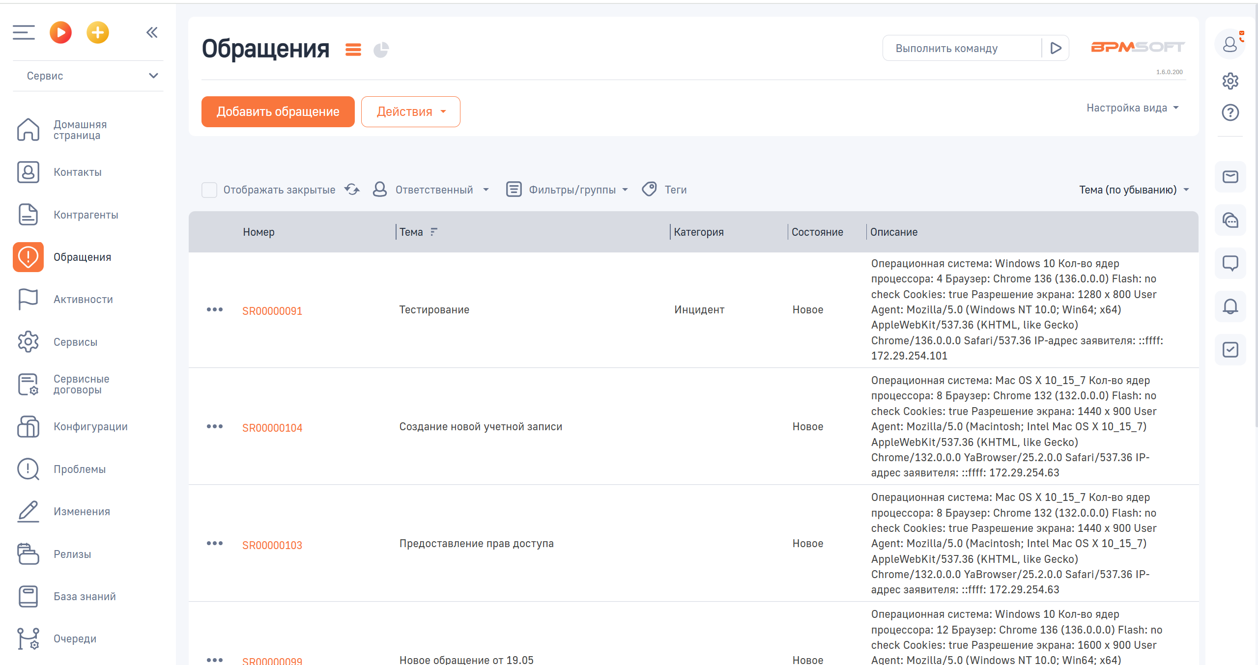Click the Проблемы sidebar icon
Image resolution: width=1258 pixels, height=665 pixels.
(x=28, y=469)
